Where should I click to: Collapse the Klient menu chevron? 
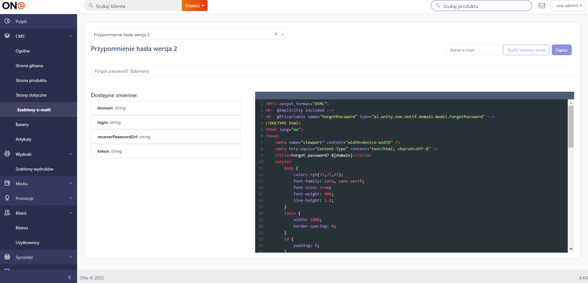click(x=71, y=213)
